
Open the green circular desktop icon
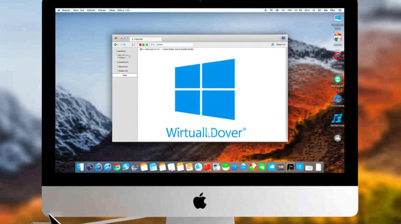pyautogui.click(x=337, y=79)
